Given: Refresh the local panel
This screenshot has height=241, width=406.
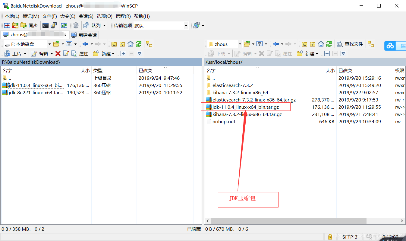Looking at the screenshot, I should (138, 44).
